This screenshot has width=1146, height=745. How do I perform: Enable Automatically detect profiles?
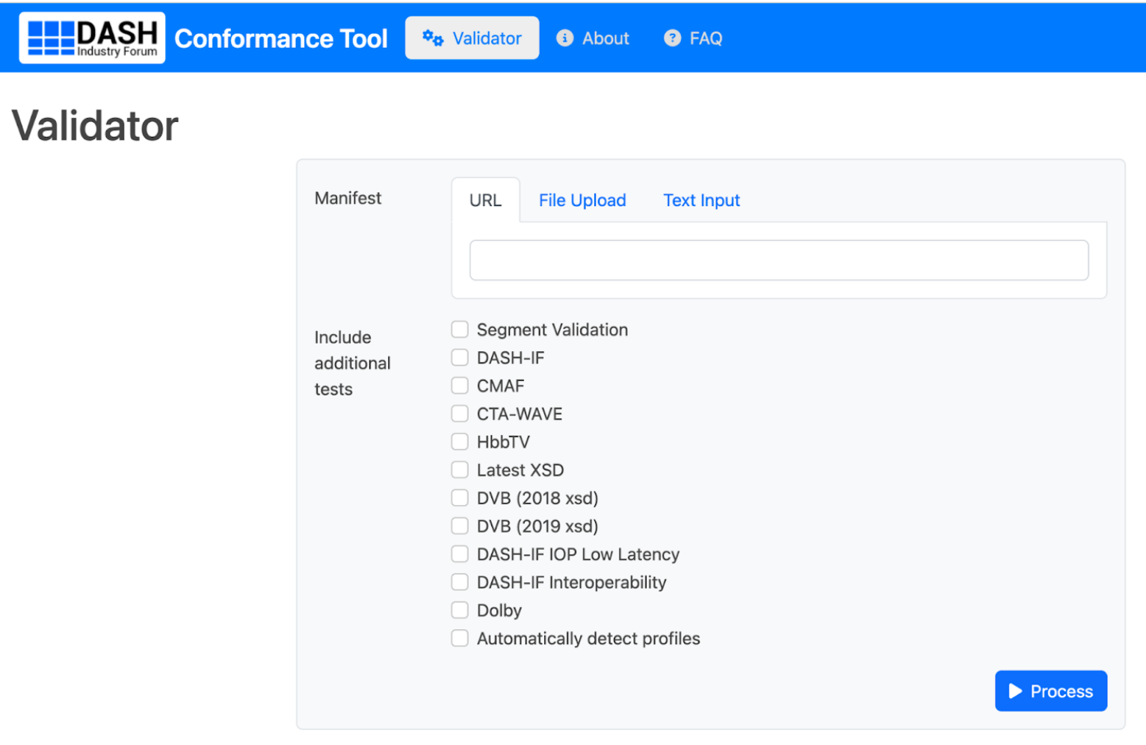[x=459, y=637]
